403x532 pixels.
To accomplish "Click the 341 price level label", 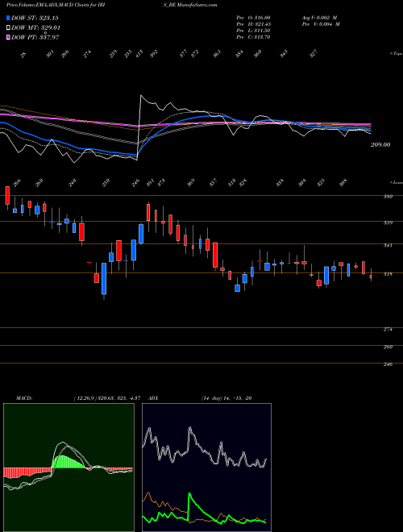I will tap(389, 245).
